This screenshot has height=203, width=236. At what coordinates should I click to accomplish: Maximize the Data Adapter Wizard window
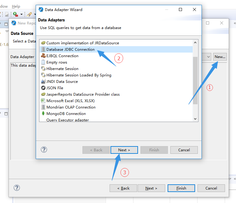click(x=180, y=10)
